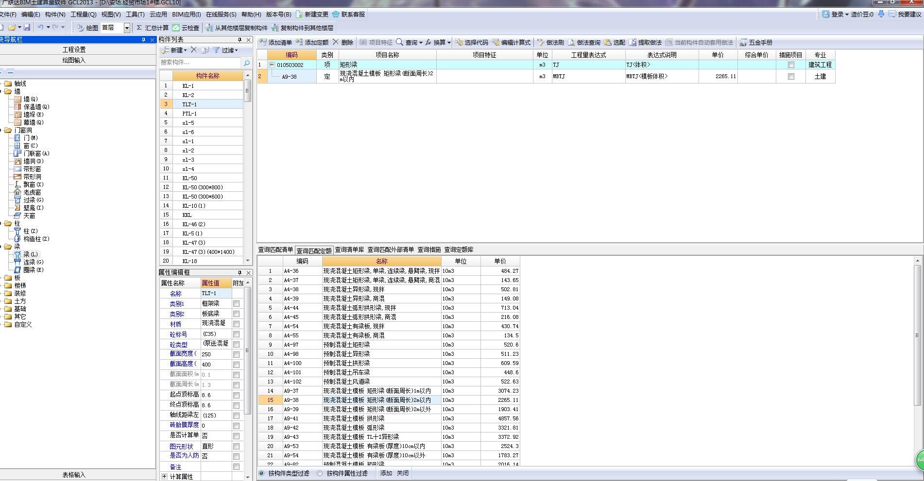The image size is (924, 481).
Task: Click the 添加 button at the bottom
Action: click(386, 473)
